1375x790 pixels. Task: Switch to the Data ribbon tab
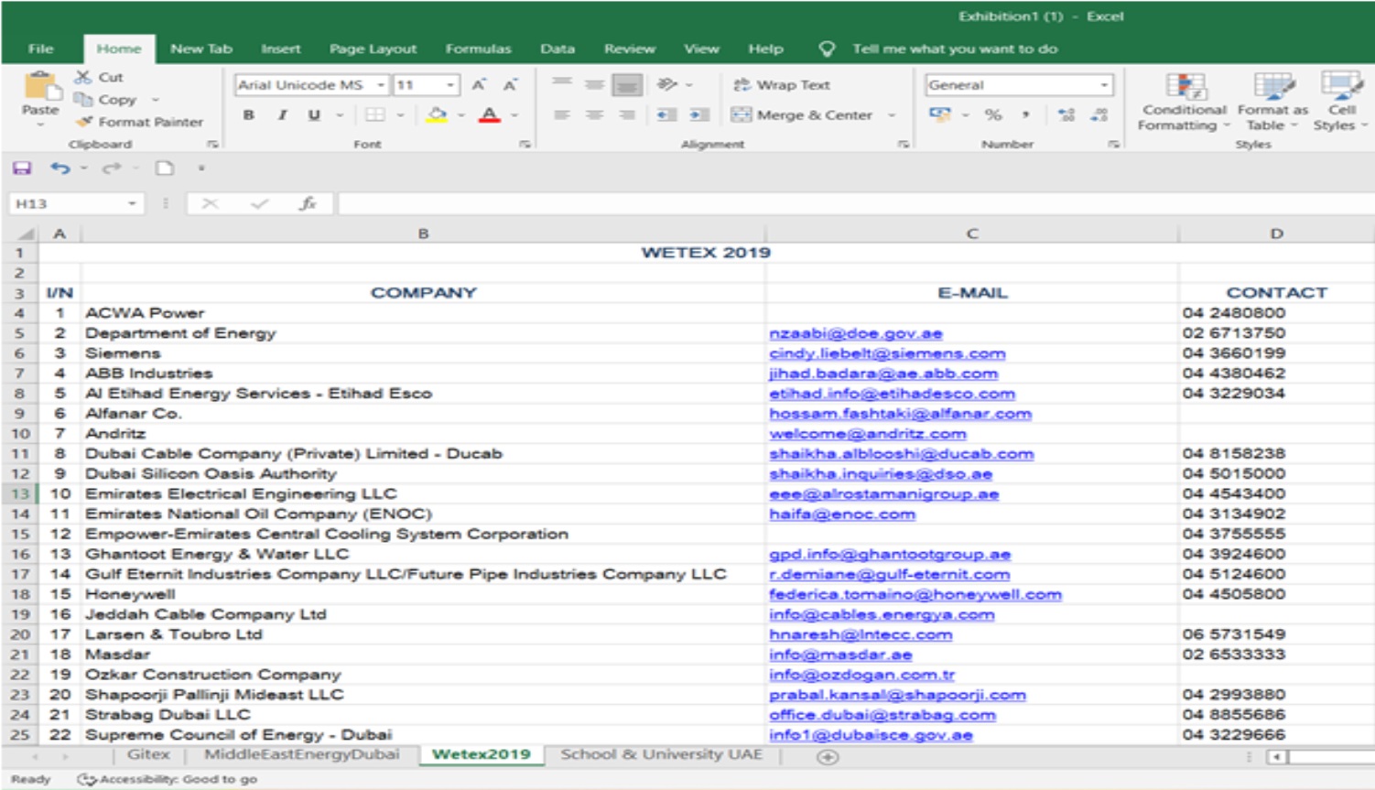point(557,49)
